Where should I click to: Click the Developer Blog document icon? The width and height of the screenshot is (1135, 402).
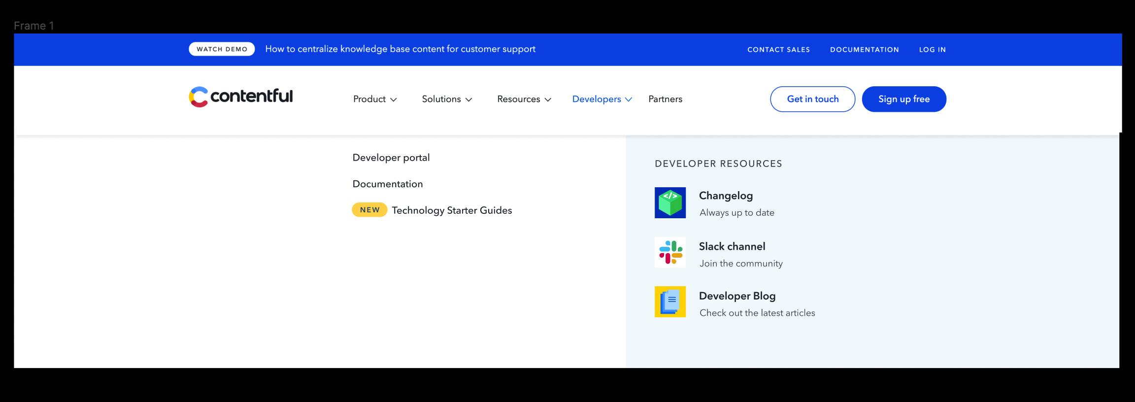(x=670, y=302)
